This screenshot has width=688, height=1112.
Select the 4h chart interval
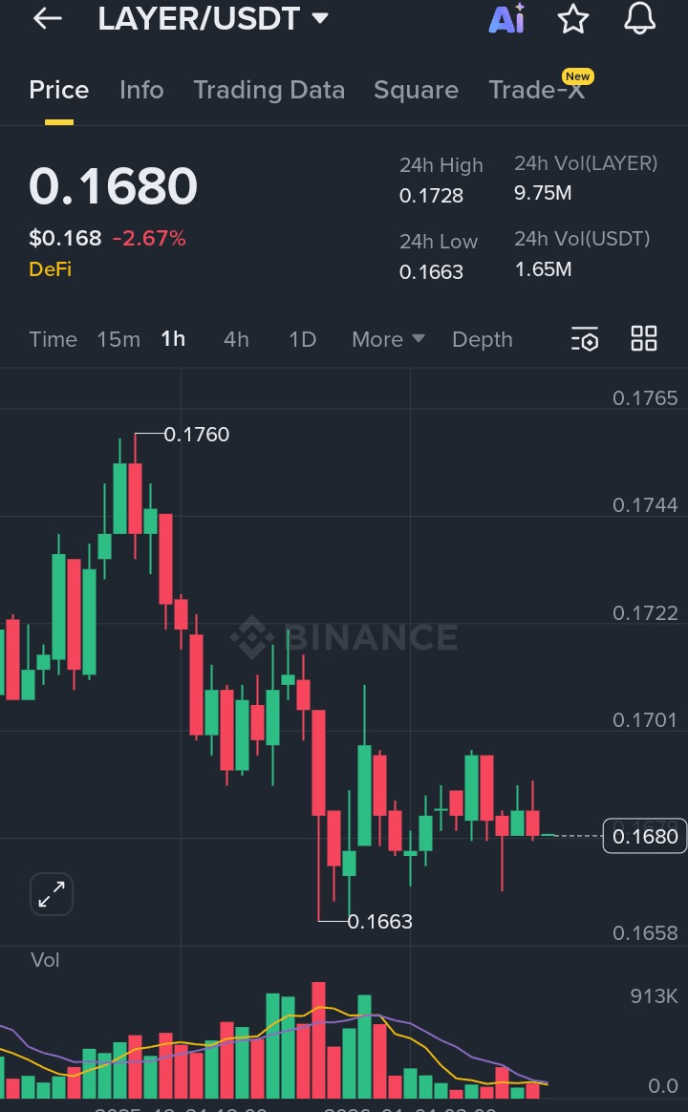click(x=236, y=339)
